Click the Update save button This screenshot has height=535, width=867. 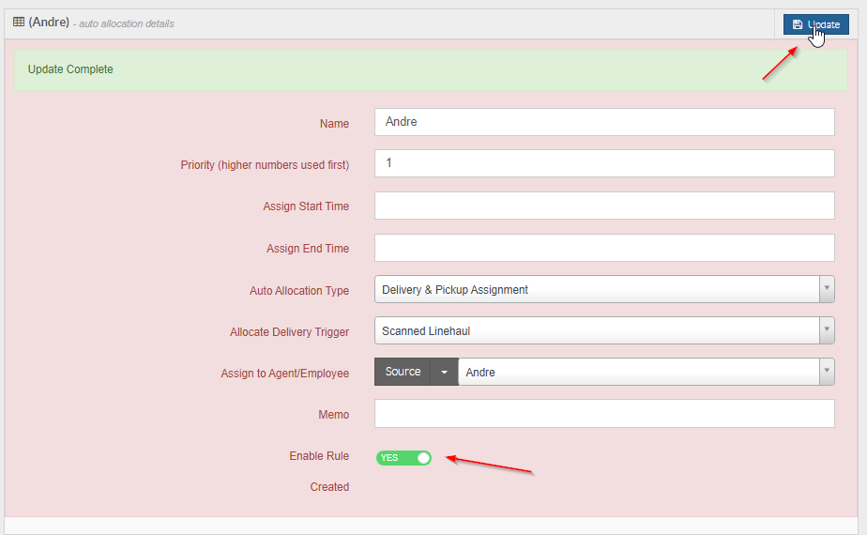point(815,24)
